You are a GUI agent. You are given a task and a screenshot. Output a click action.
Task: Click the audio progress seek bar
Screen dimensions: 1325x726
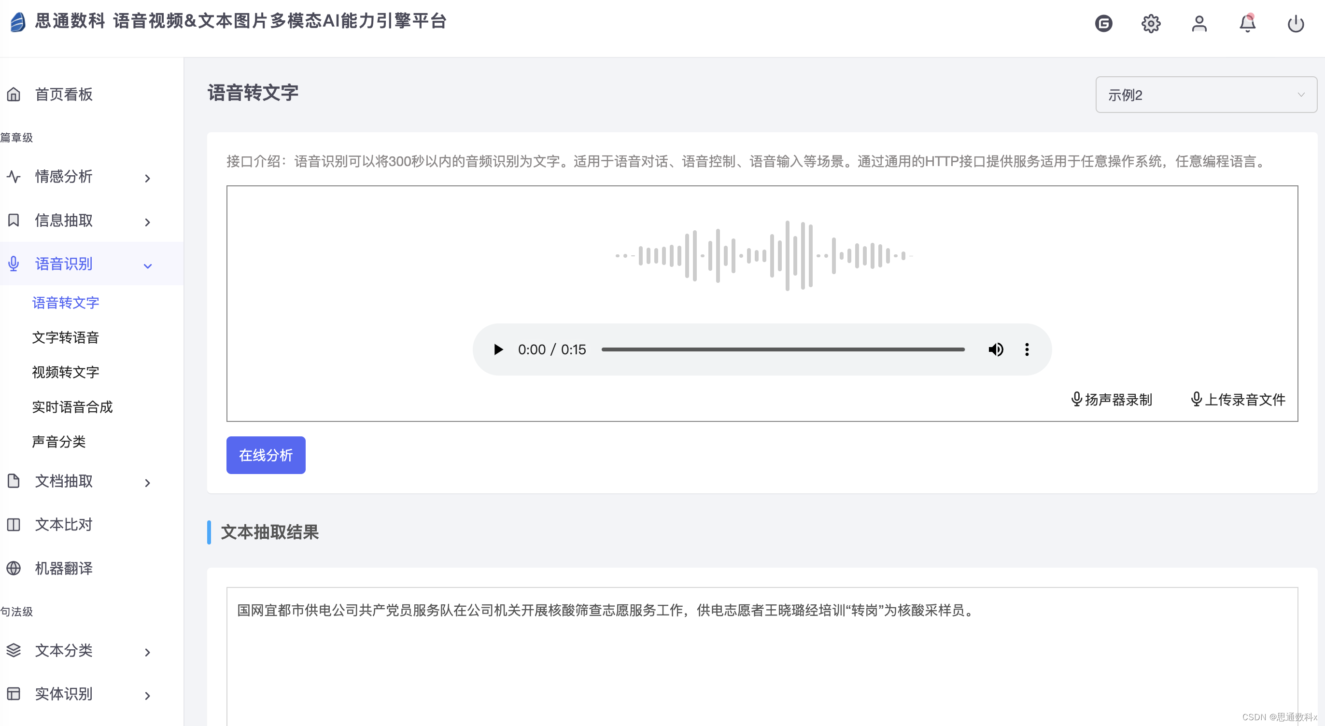[782, 349]
